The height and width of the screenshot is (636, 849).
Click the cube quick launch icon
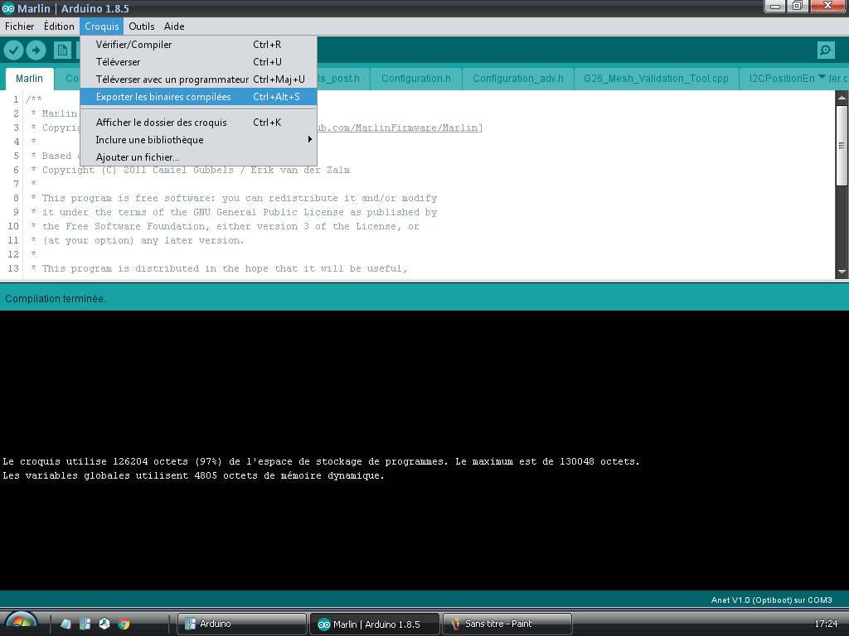pyautogui.click(x=104, y=624)
